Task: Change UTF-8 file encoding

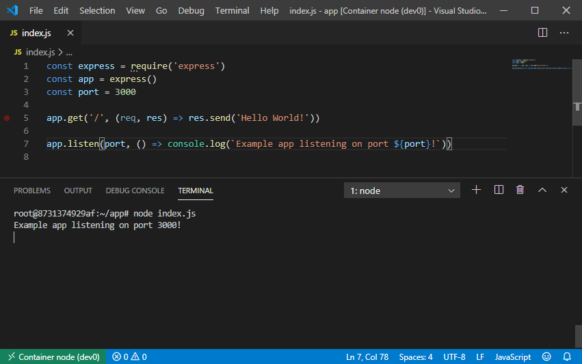Action: [x=454, y=356]
